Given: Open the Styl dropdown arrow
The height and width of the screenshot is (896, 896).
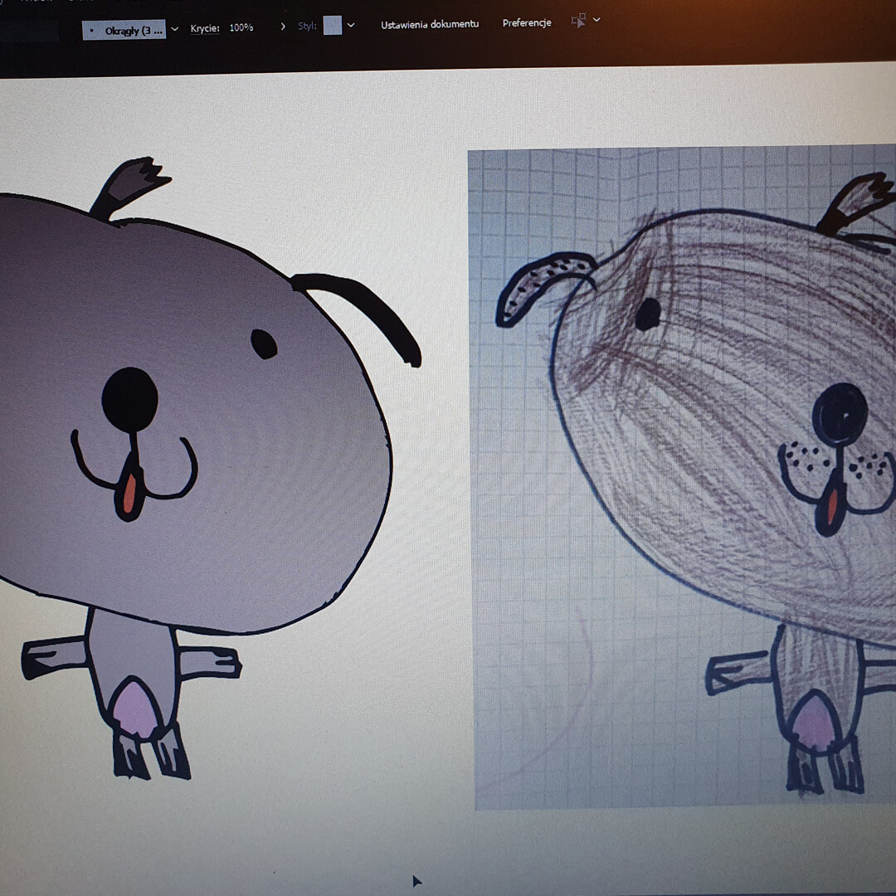Looking at the screenshot, I should point(351,25).
